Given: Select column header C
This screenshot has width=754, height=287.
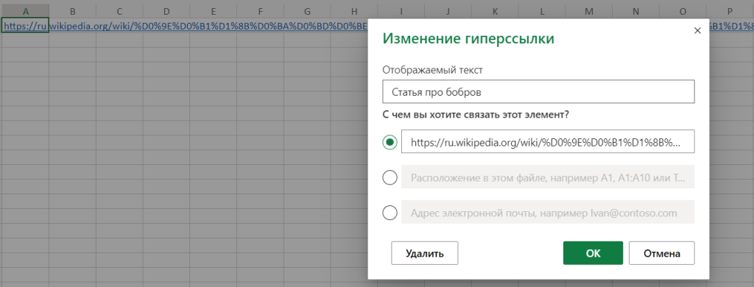Looking at the screenshot, I should point(119,11).
